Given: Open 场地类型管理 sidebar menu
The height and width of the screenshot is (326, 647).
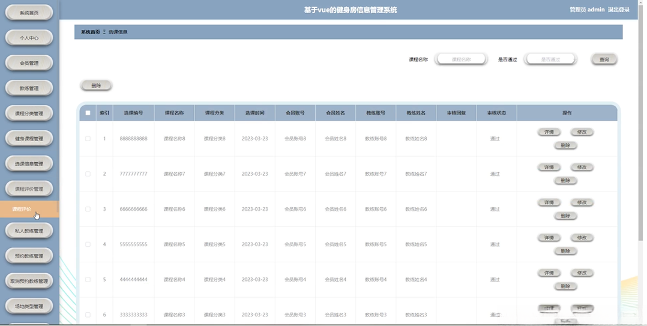Looking at the screenshot, I should point(29,306).
